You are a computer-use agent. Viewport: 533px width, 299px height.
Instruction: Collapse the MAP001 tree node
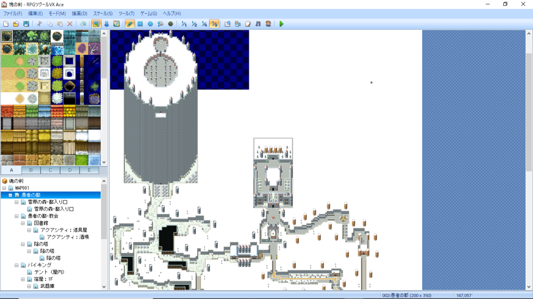click(x=4, y=188)
